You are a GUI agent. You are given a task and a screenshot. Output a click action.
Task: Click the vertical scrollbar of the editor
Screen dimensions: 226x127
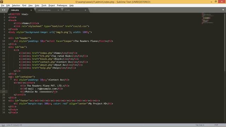coord(225,42)
